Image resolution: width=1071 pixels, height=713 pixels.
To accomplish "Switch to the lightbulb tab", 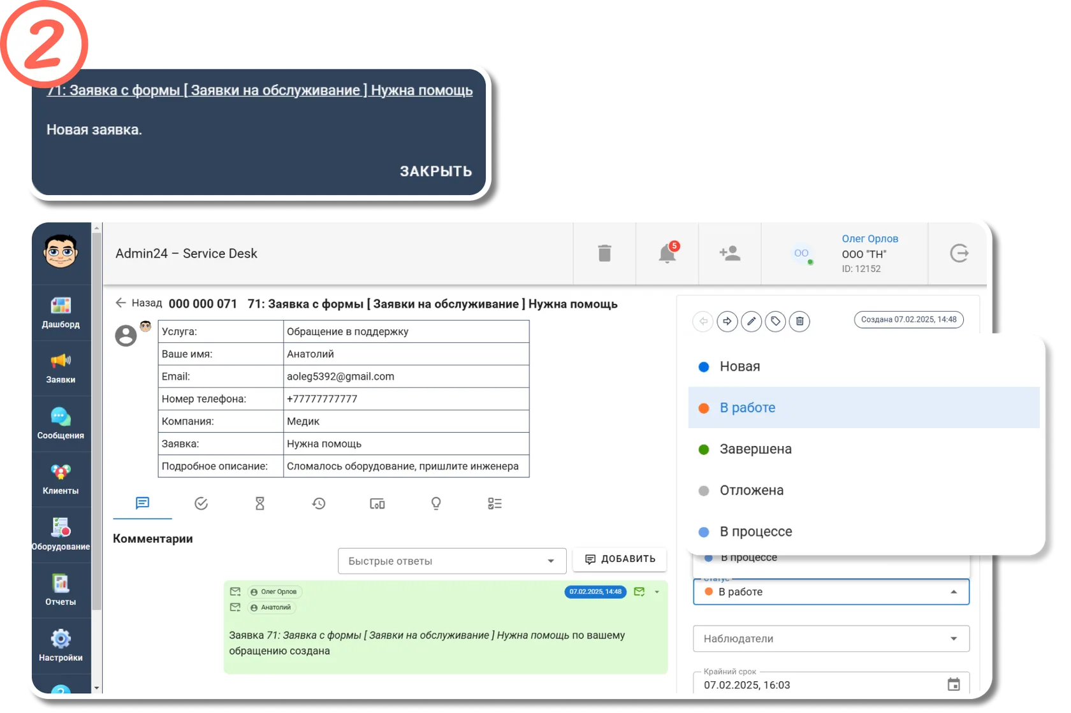I will click(x=436, y=503).
